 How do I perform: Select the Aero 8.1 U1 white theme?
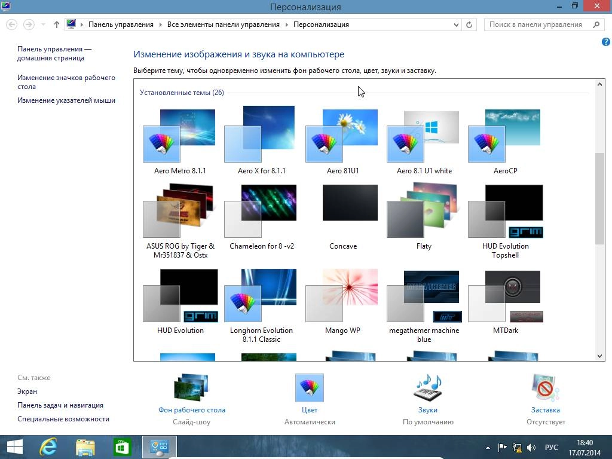pos(424,141)
